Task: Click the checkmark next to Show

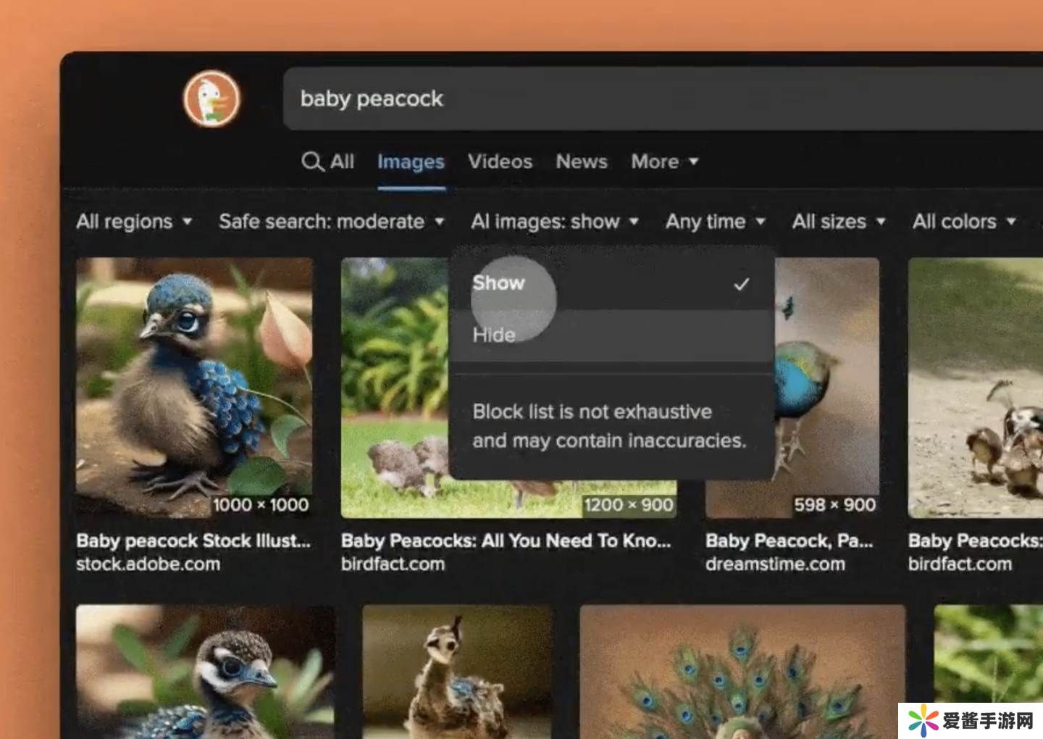Action: pyautogui.click(x=741, y=284)
